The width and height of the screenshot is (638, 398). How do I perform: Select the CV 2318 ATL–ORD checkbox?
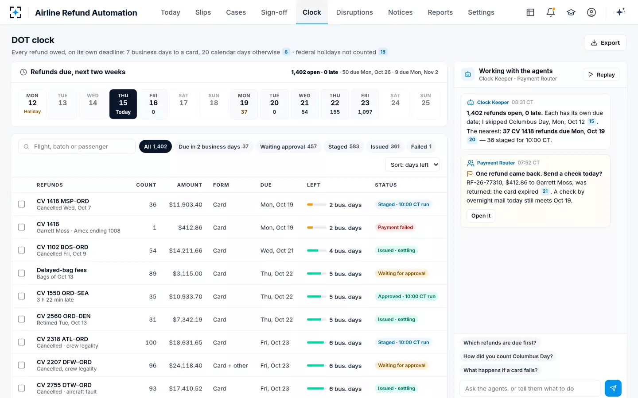point(21,342)
